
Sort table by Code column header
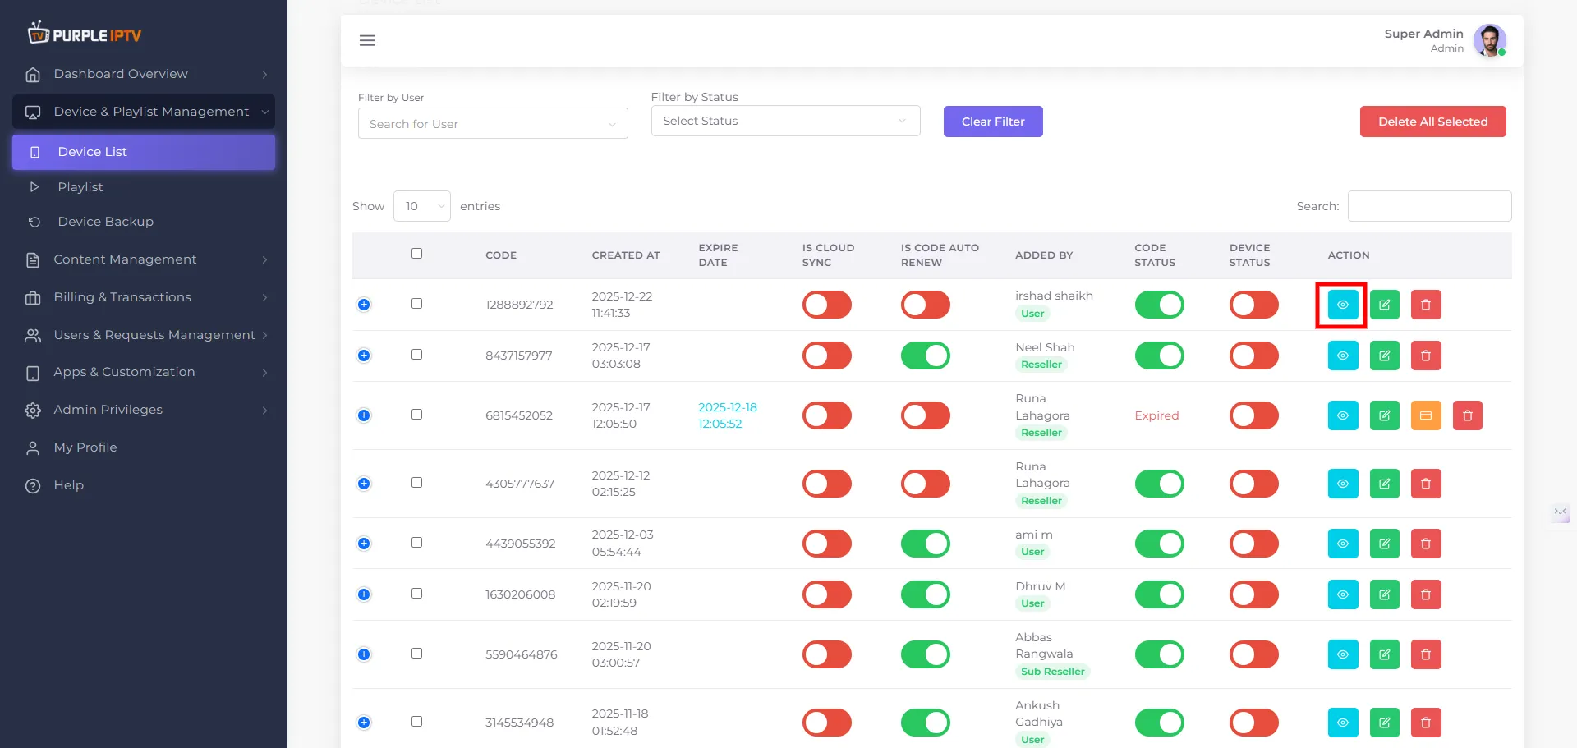tap(501, 255)
